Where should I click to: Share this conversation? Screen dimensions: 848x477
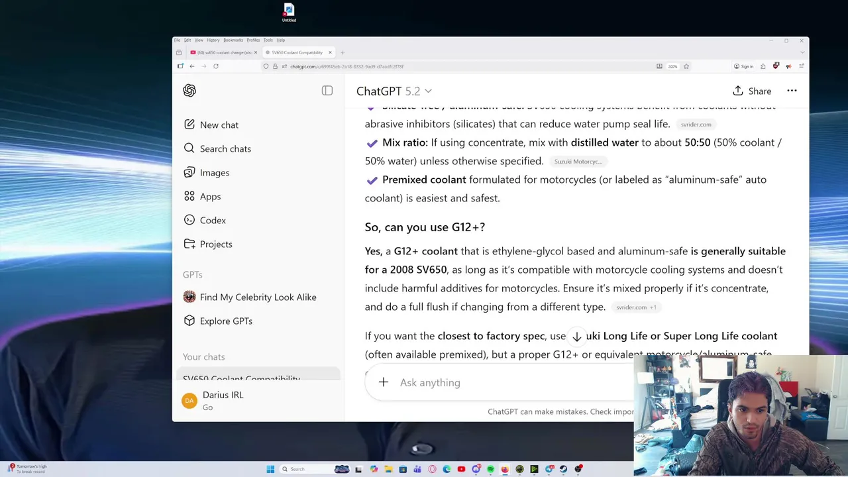tap(752, 91)
